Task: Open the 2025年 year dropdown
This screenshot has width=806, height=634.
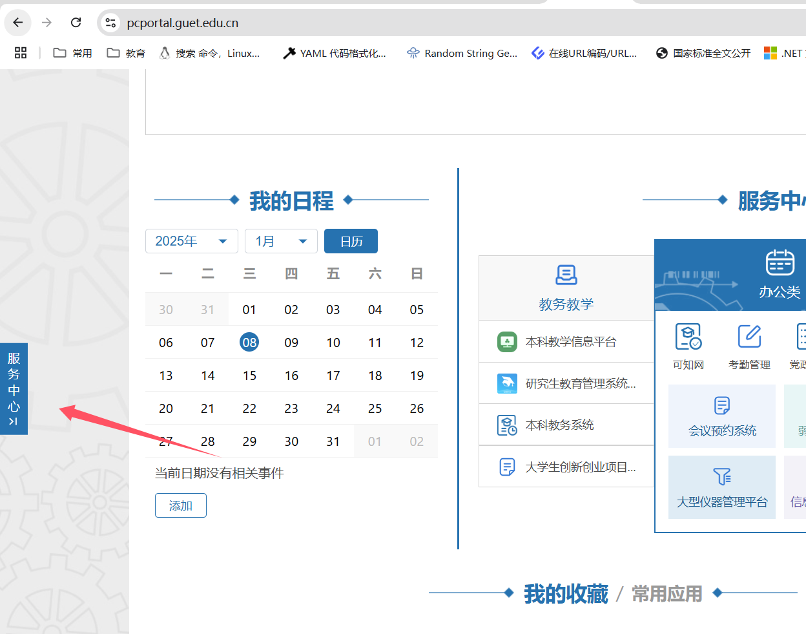Action: pyautogui.click(x=191, y=241)
